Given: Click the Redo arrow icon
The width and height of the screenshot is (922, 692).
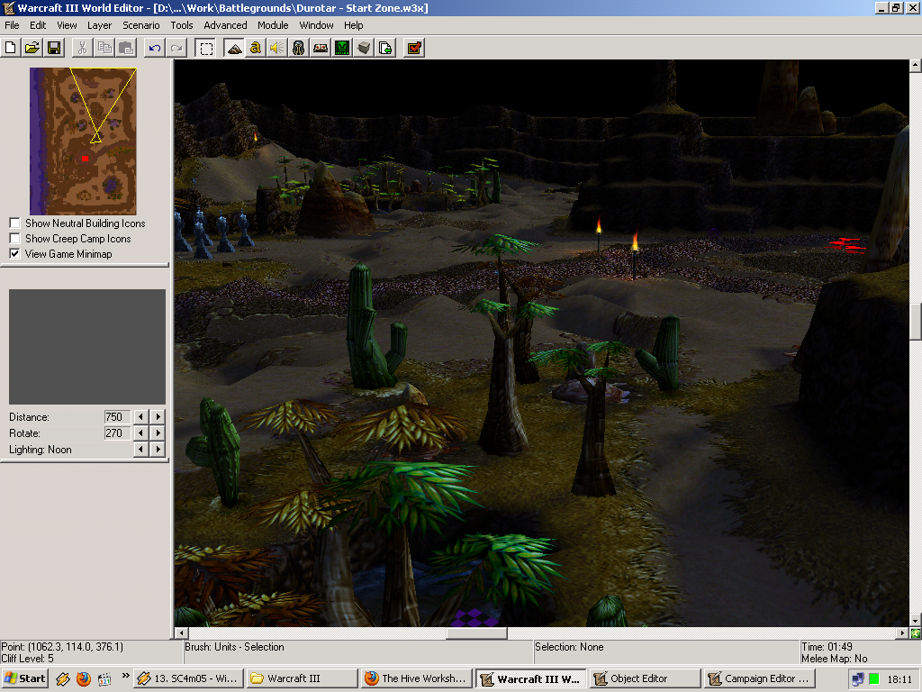Looking at the screenshot, I should point(176,48).
